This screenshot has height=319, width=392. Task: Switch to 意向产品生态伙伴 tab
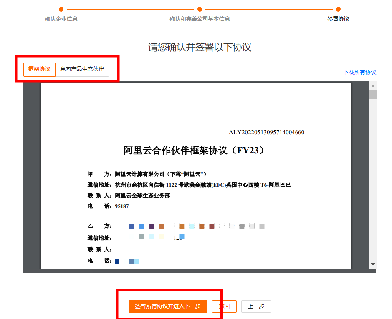[x=82, y=69]
